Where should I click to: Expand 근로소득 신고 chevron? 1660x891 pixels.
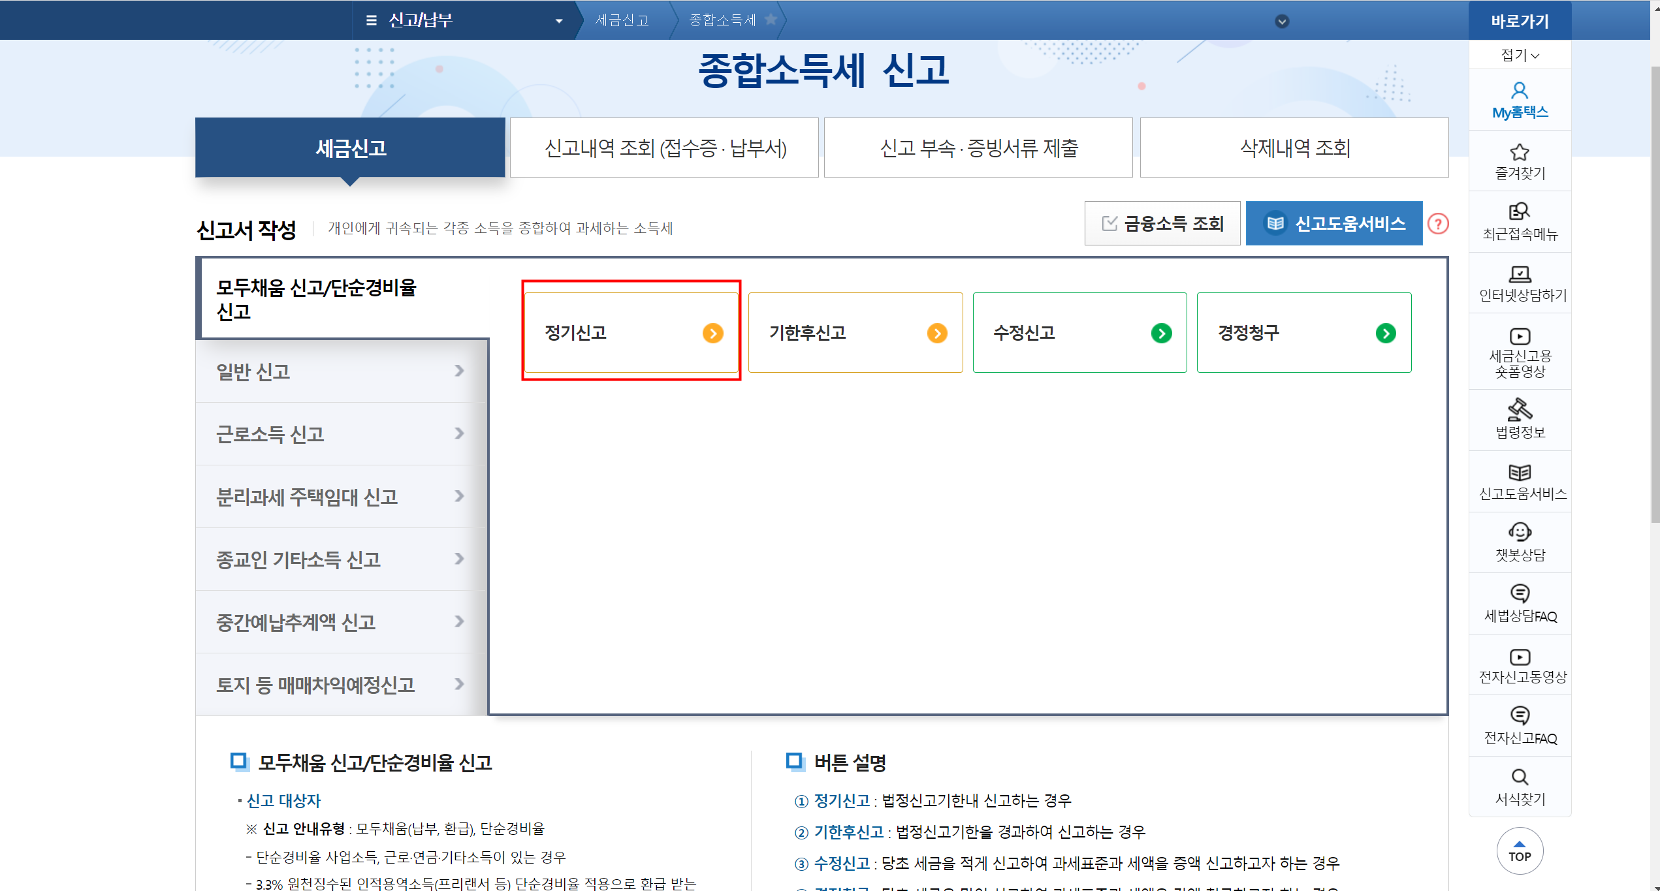point(459,433)
